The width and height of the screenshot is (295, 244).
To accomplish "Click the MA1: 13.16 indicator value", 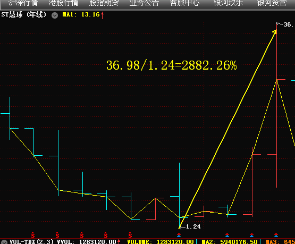I will pos(81,15).
